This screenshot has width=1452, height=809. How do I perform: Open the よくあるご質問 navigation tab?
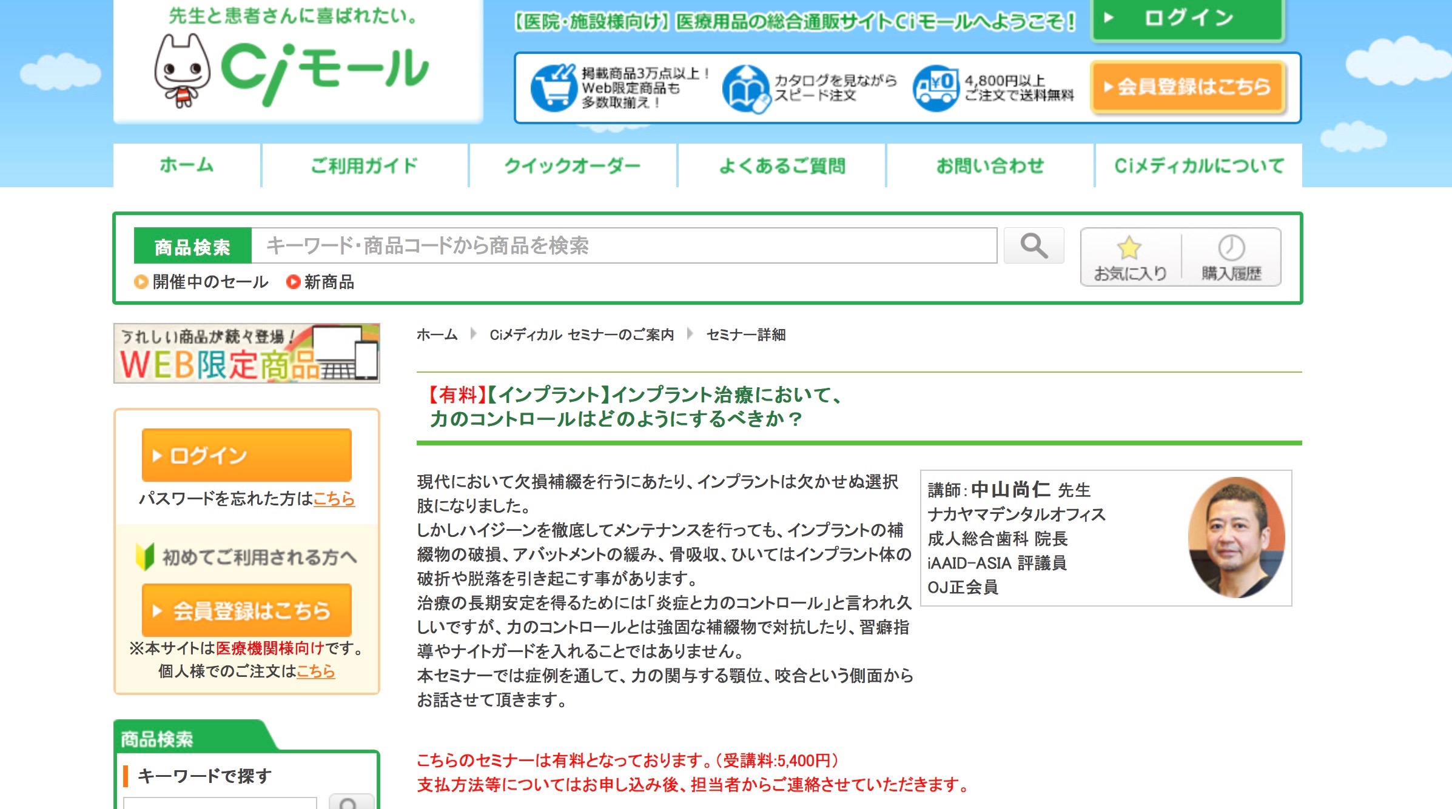coord(782,165)
